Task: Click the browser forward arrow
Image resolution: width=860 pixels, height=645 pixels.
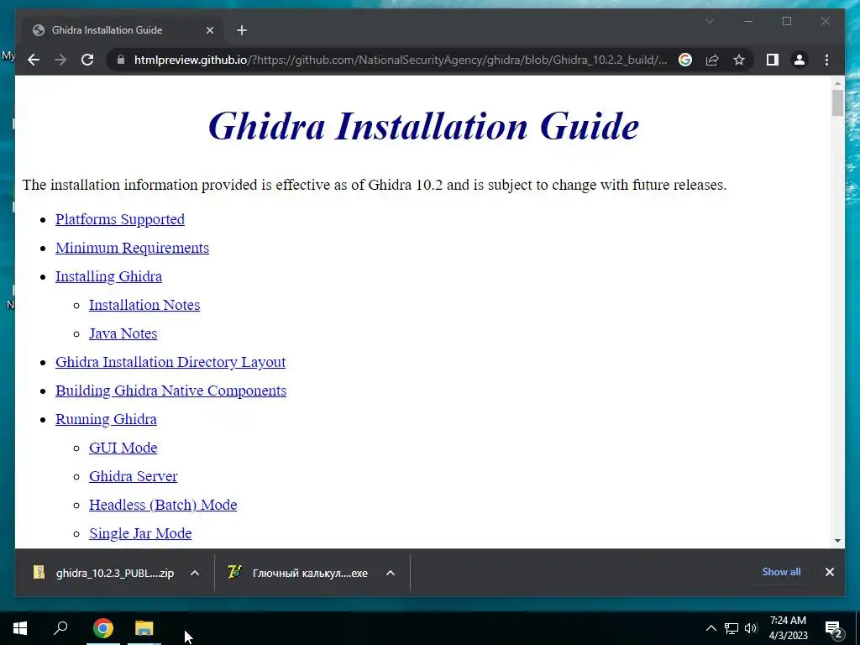Action: pos(60,60)
